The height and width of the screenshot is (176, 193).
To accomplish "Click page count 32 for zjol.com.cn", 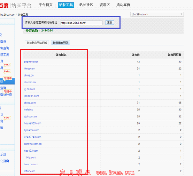I will point(180,116).
